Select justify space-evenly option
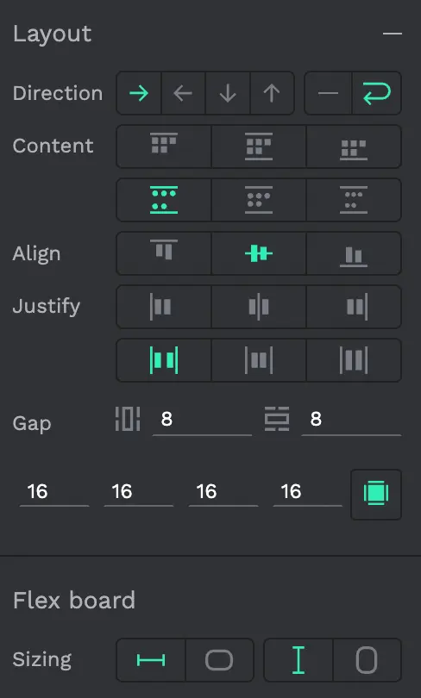Viewport: 421px width, 698px height. (354, 360)
